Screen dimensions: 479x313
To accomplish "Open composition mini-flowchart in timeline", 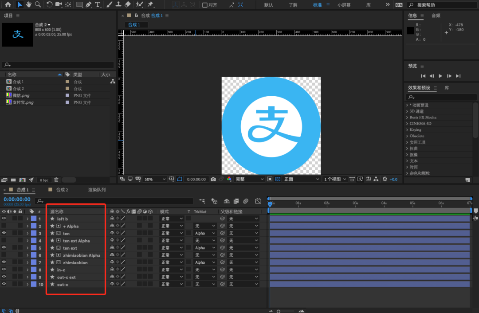I will click(x=202, y=201).
